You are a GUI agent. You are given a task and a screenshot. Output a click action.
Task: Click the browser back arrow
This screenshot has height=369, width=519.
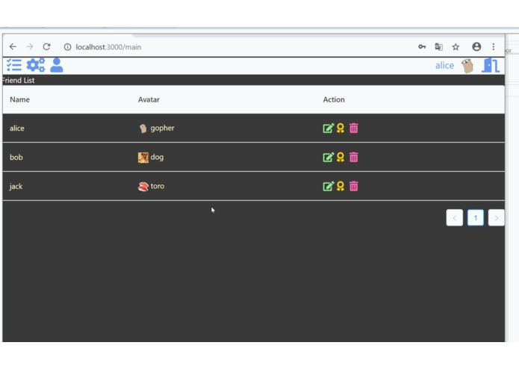click(x=13, y=46)
